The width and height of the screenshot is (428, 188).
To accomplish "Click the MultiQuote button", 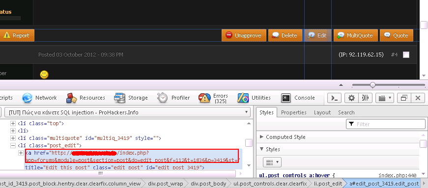I will pos(356,35).
